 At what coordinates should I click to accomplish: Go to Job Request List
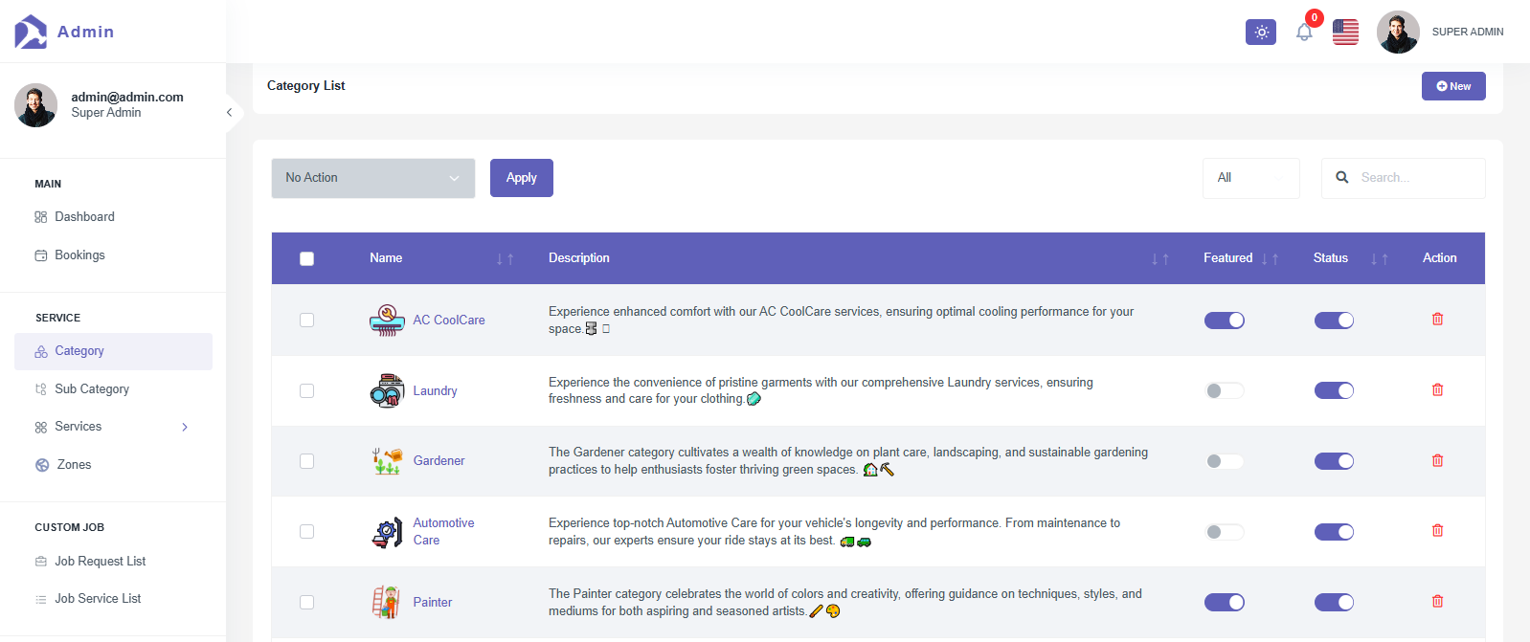[x=100, y=562]
